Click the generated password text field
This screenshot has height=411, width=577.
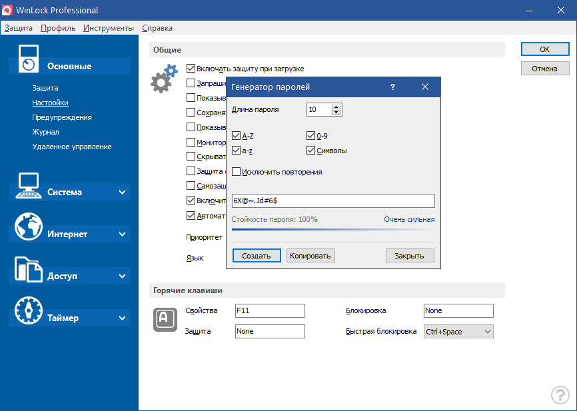coord(332,201)
